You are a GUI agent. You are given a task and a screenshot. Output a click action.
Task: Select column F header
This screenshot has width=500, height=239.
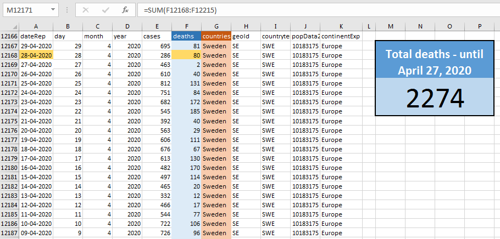tap(186, 26)
